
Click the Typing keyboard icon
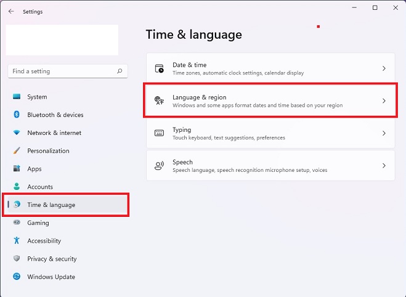[x=159, y=133]
